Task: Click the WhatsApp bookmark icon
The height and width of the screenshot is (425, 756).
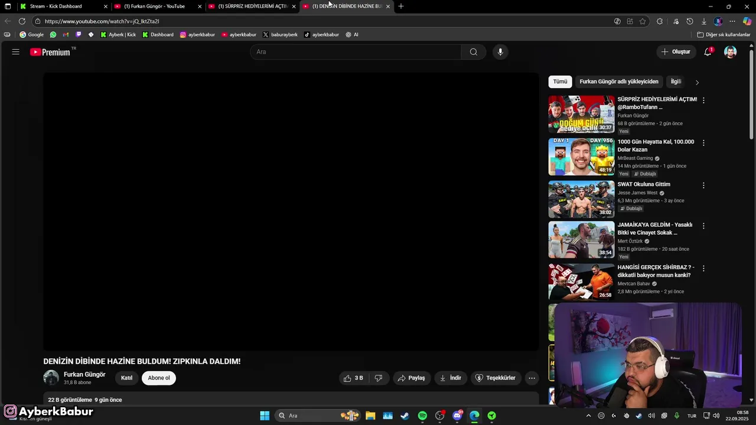Action: tap(53, 35)
